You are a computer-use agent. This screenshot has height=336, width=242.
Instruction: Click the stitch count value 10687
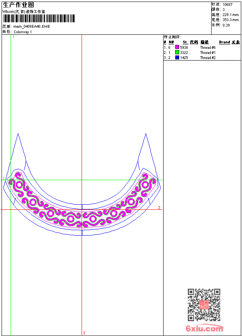[228, 5]
